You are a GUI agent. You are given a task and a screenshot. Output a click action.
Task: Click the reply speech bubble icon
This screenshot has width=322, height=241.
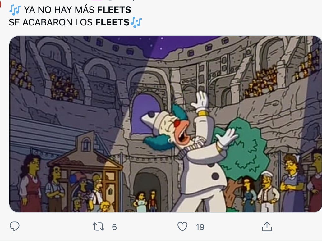[x=15, y=226]
